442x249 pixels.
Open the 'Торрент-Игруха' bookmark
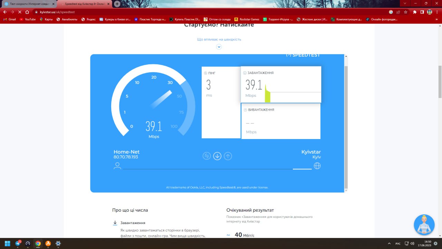pos(278,19)
